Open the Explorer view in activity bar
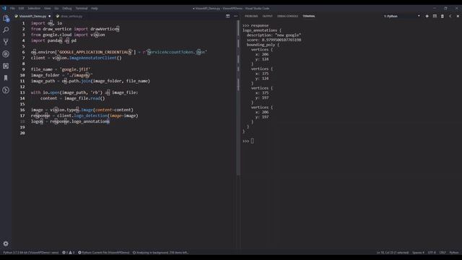The image size is (462, 260). pos(6,18)
